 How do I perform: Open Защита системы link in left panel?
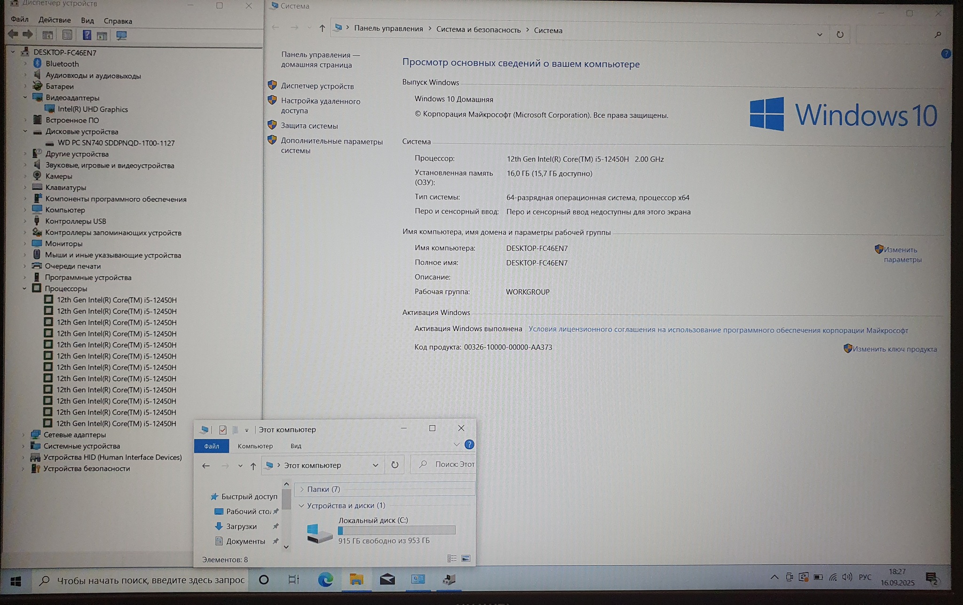click(309, 126)
